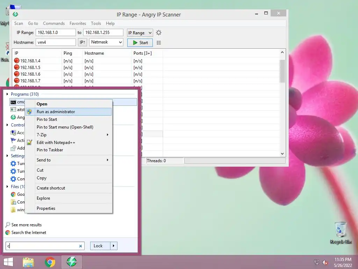
Task: Open the Go to menu
Action: click(x=33, y=23)
